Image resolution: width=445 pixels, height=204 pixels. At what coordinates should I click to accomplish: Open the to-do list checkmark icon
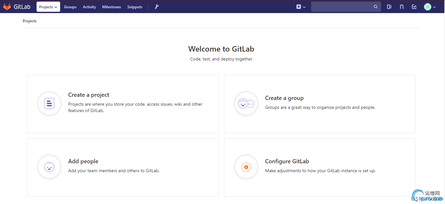[x=414, y=7]
